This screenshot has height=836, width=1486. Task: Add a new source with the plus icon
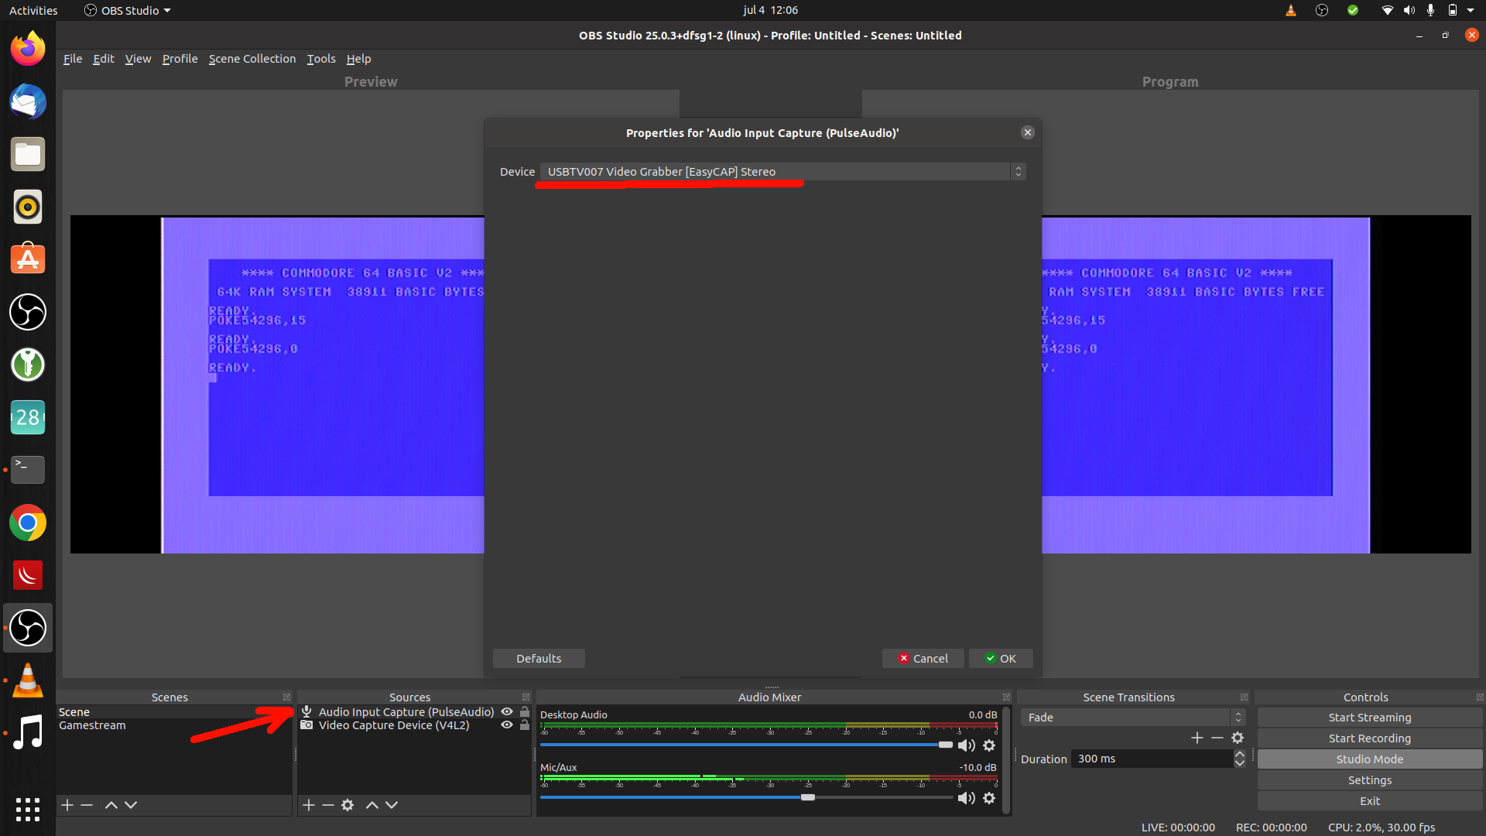click(x=309, y=805)
